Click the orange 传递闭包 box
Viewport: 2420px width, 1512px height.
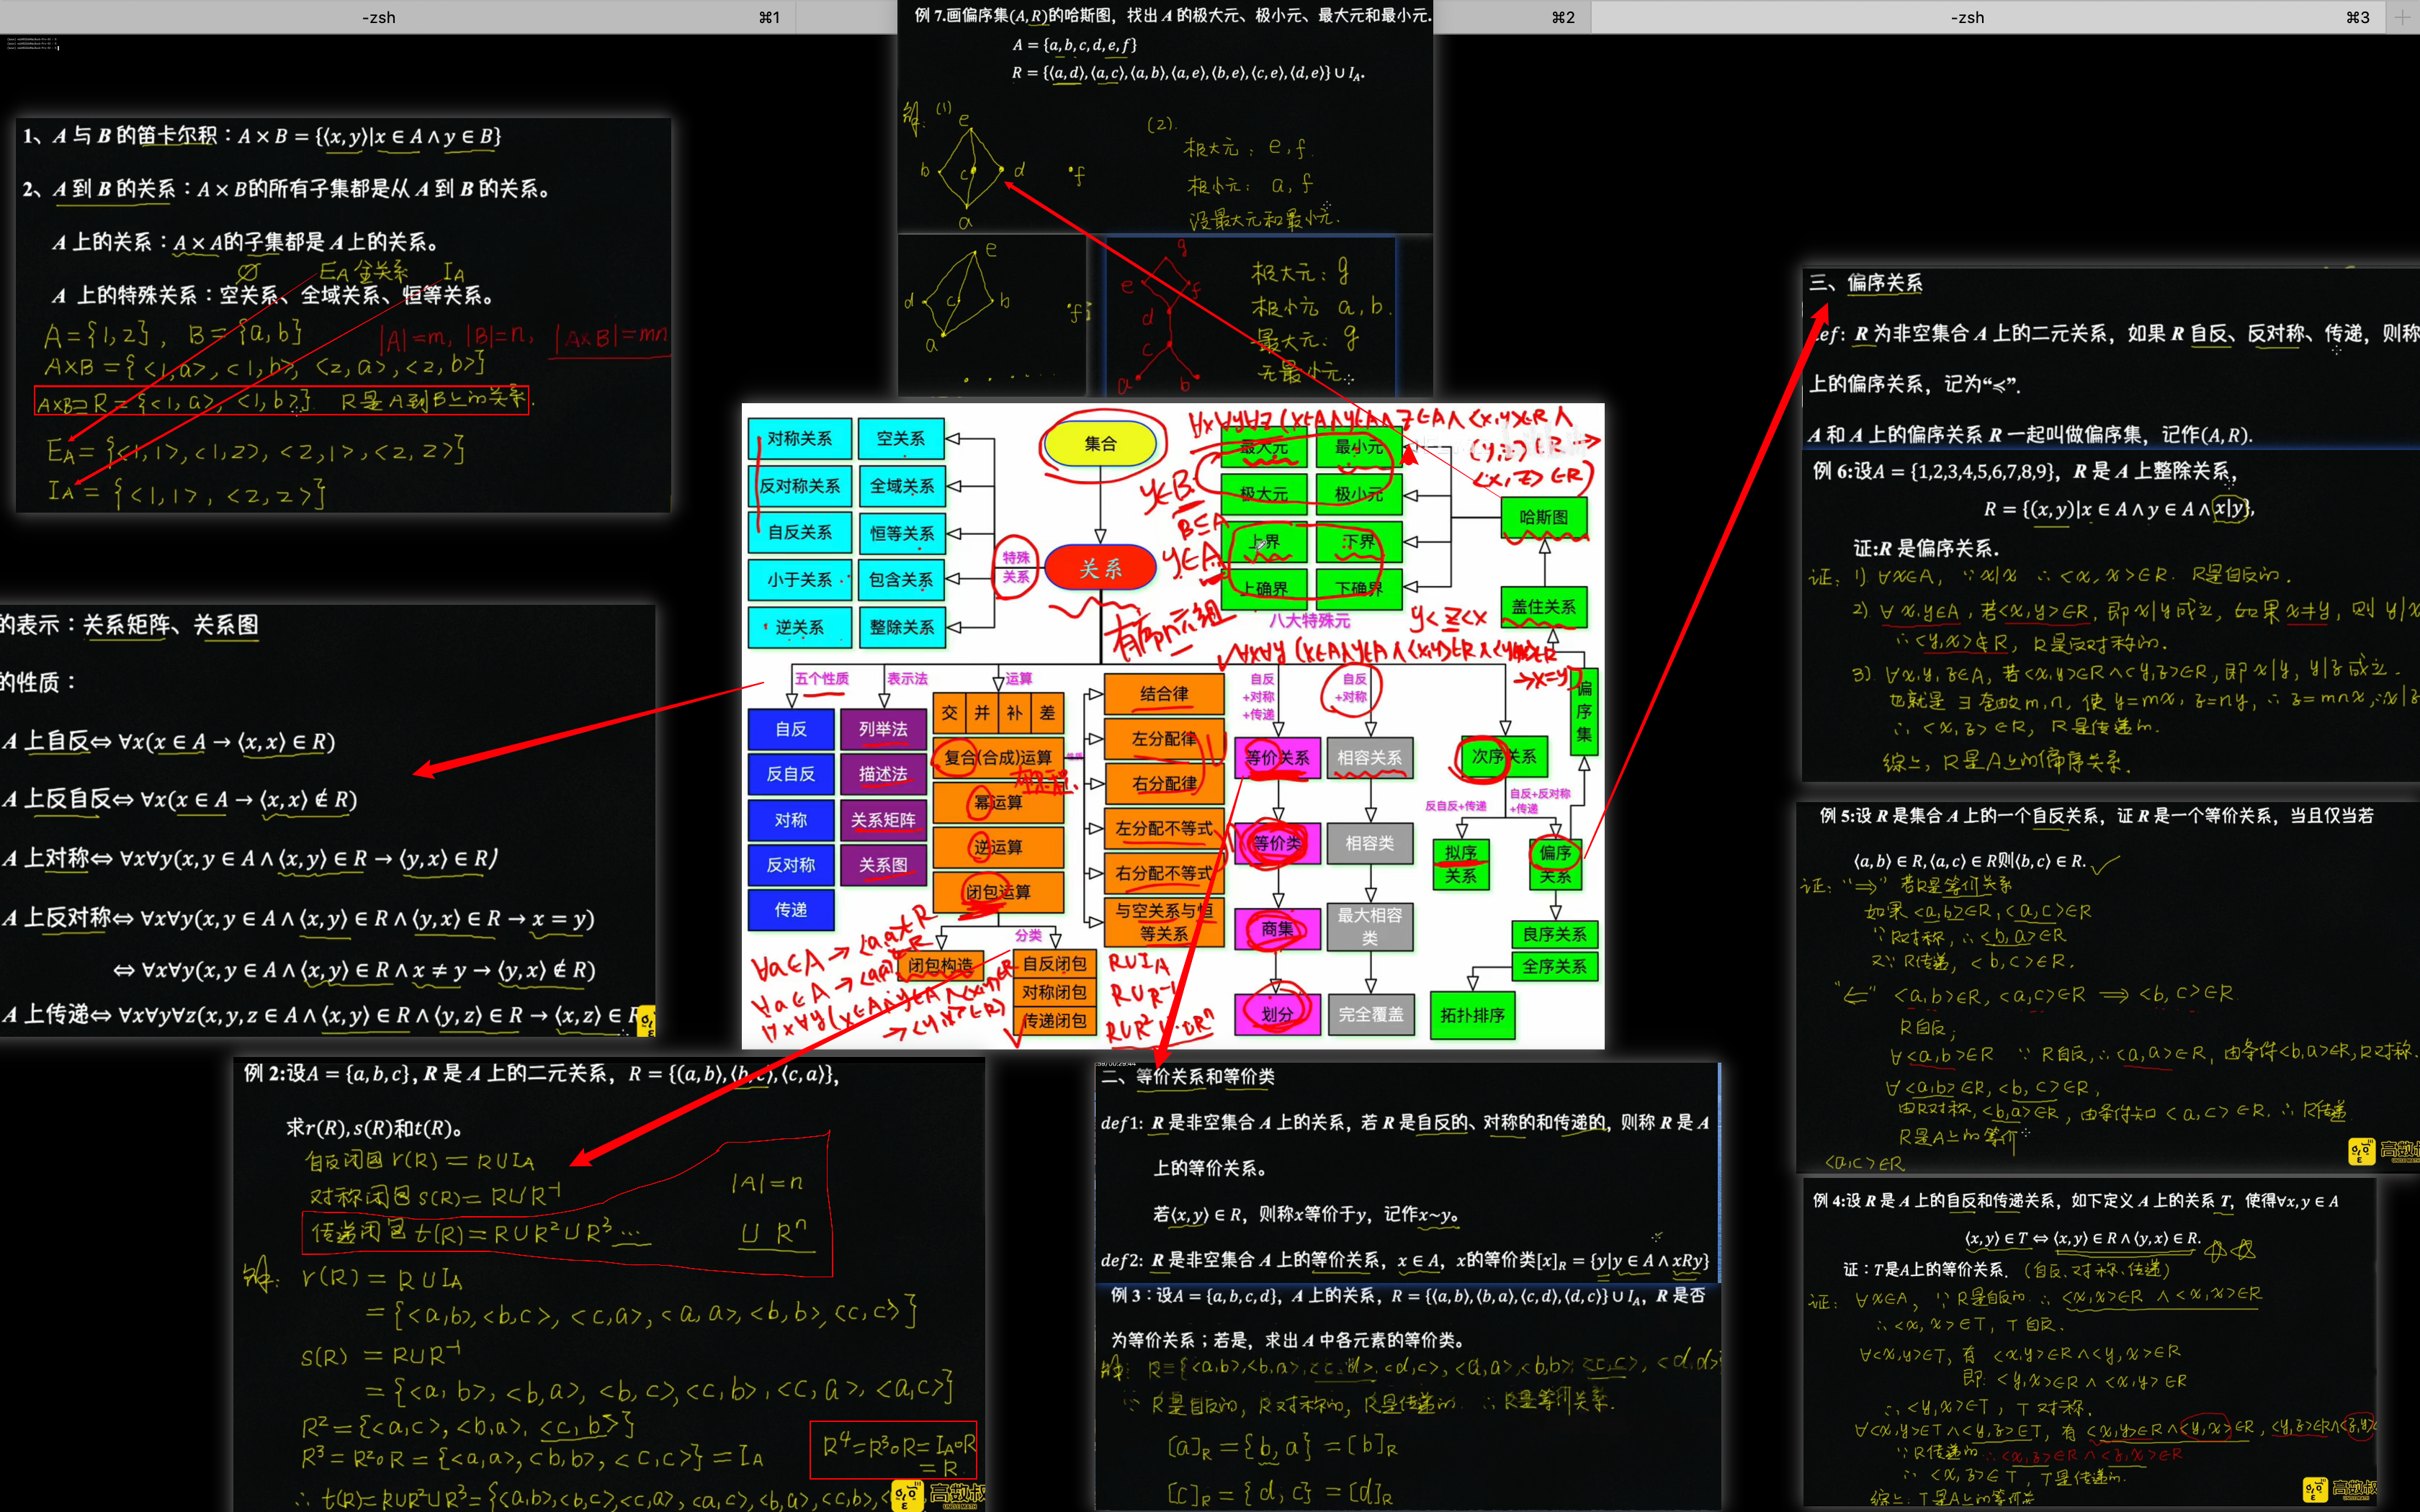point(1054,1021)
